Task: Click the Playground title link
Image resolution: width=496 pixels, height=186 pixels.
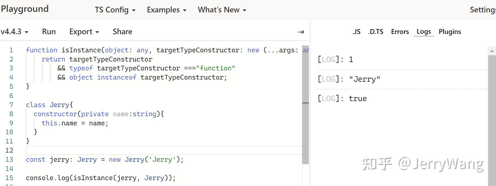Action: coord(25,9)
